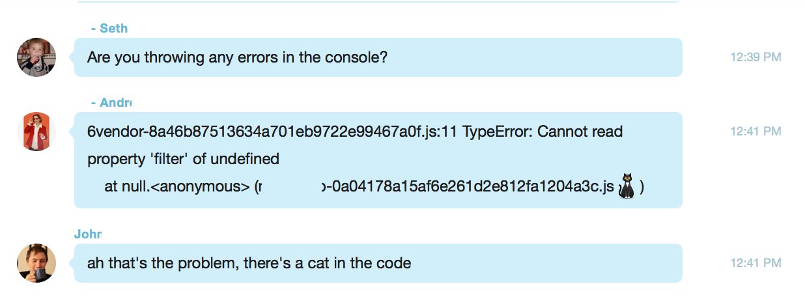Click the phrase 'cat in the code'
This screenshot has height=297, width=805.
pyautogui.click(x=371, y=263)
